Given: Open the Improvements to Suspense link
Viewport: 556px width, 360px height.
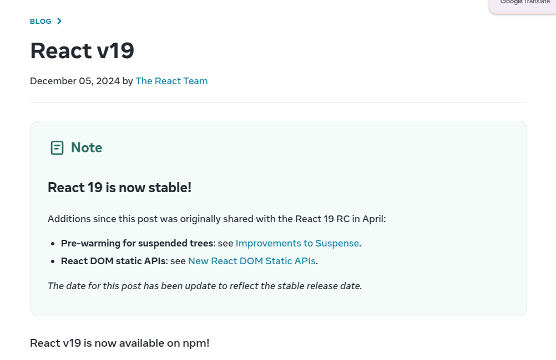Looking at the screenshot, I should pos(297,243).
